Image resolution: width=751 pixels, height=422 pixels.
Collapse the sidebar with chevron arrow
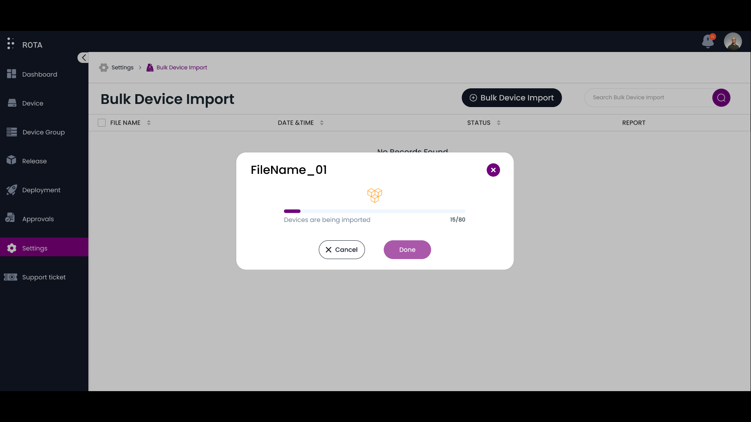click(x=83, y=58)
